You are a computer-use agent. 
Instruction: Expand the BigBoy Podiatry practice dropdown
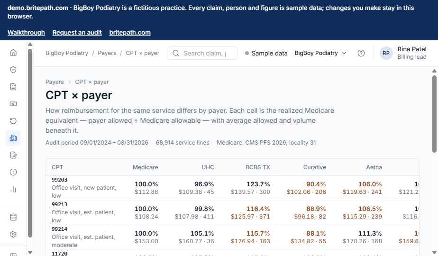(320, 53)
